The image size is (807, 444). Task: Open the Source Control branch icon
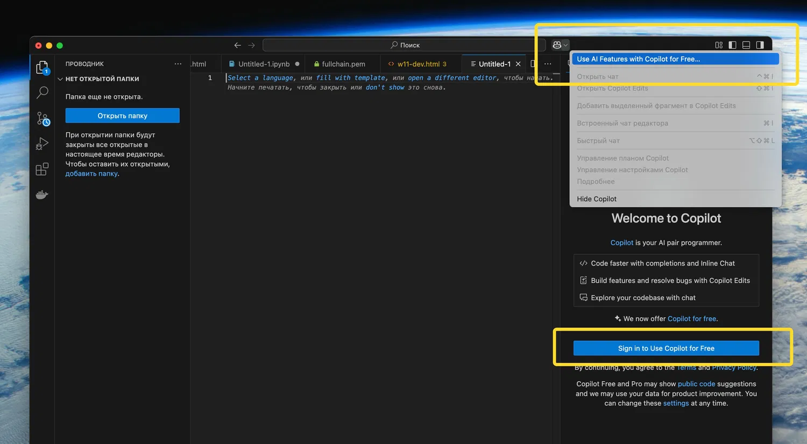tap(43, 118)
